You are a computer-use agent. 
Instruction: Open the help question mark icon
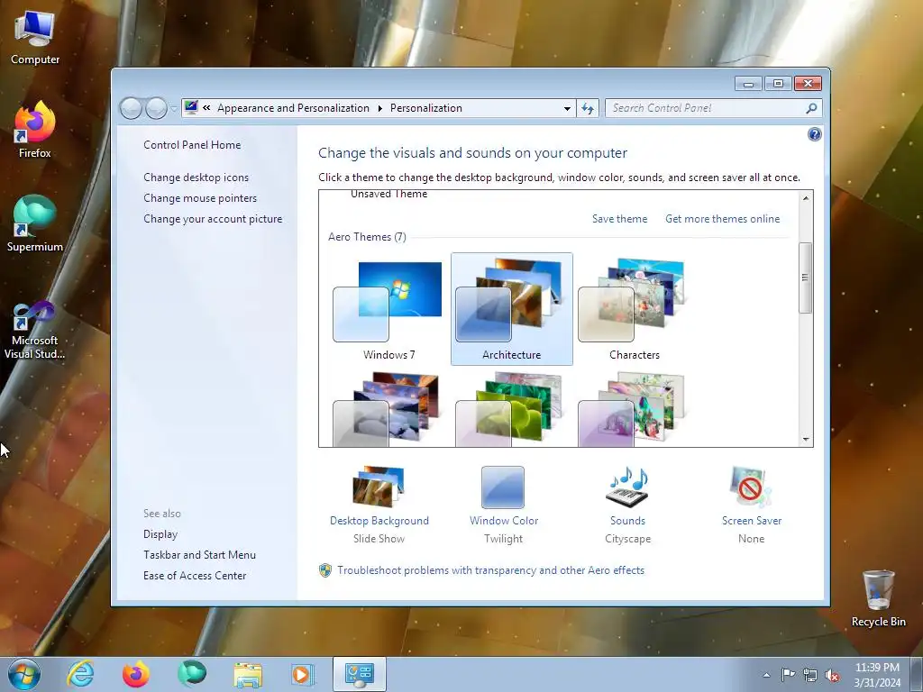click(814, 135)
